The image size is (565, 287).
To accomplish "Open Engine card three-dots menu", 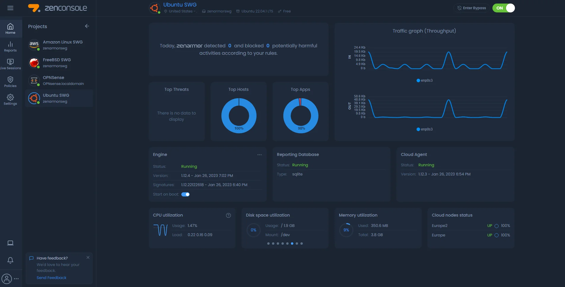I will click(x=260, y=155).
